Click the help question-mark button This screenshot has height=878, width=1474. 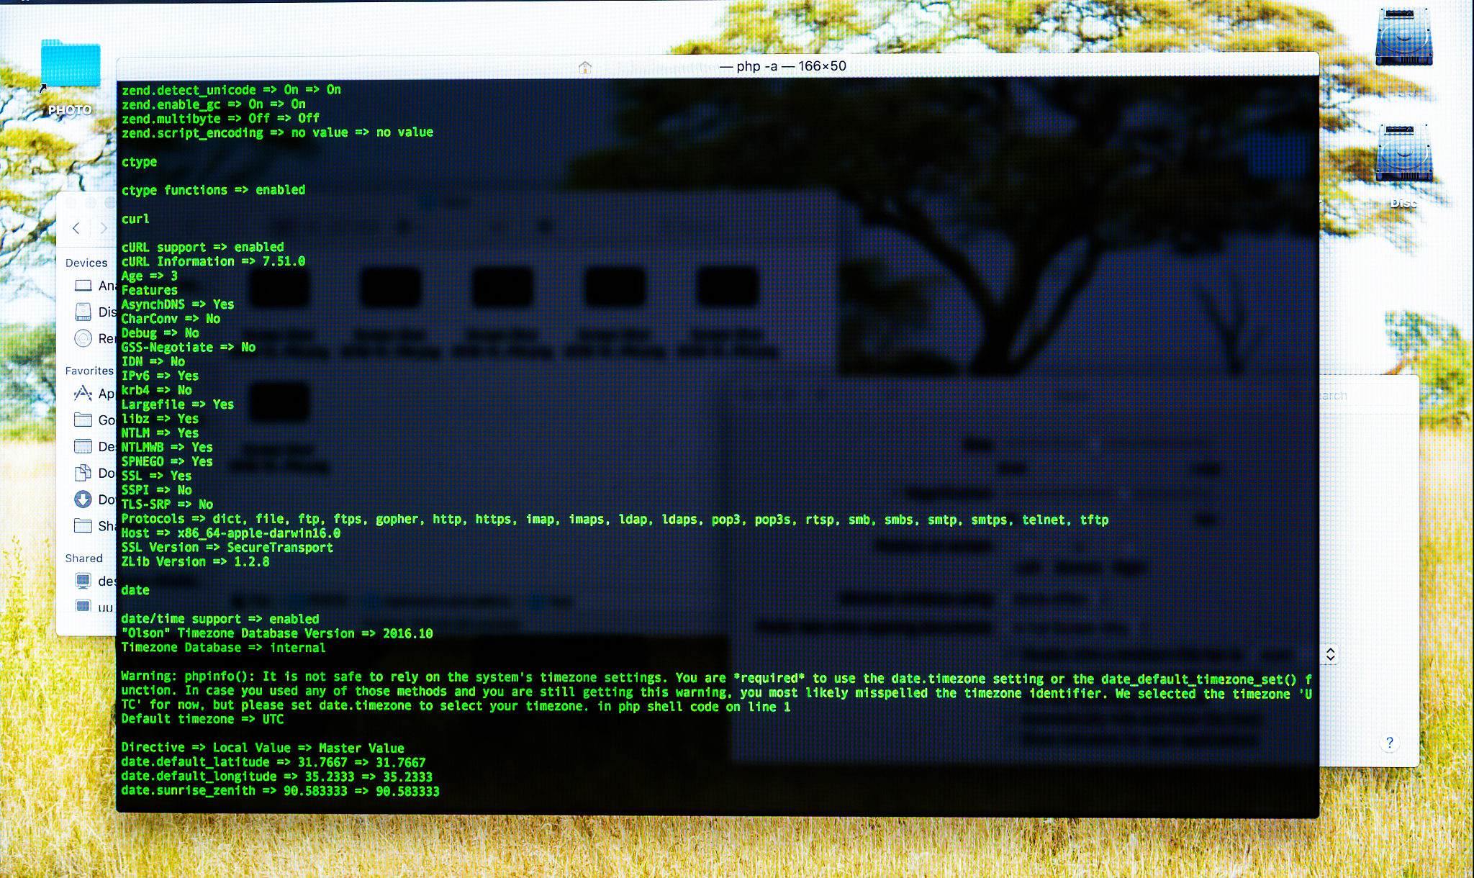[x=1390, y=743]
